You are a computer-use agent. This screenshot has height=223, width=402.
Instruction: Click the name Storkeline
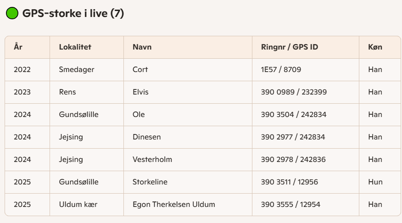click(150, 182)
